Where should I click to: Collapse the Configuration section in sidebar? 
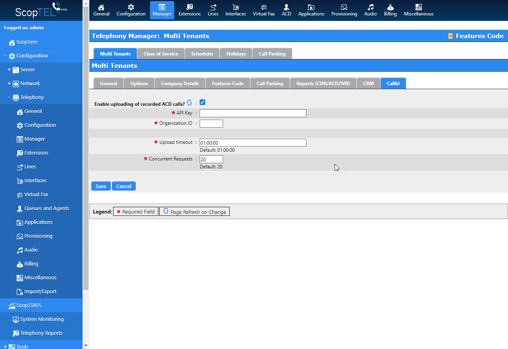pos(5,56)
